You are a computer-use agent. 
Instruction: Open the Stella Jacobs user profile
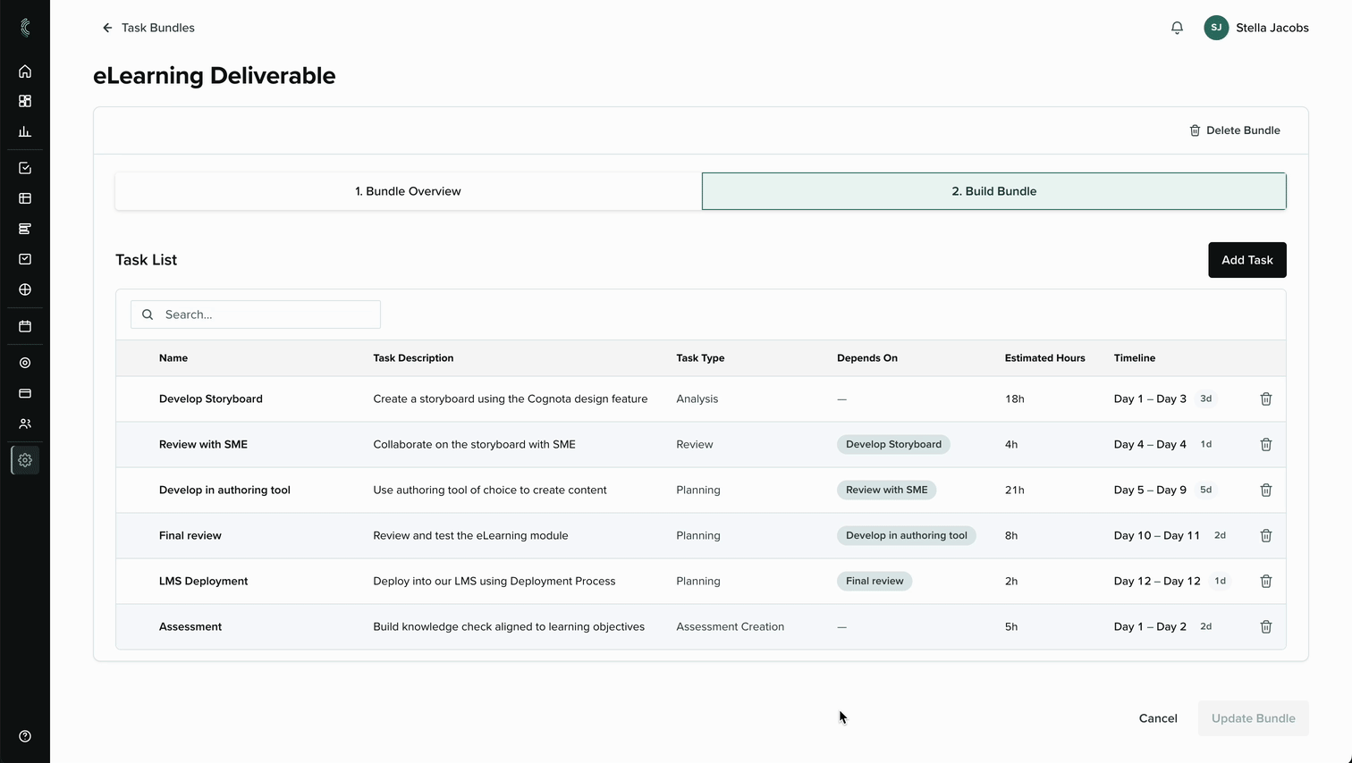click(1256, 28)
